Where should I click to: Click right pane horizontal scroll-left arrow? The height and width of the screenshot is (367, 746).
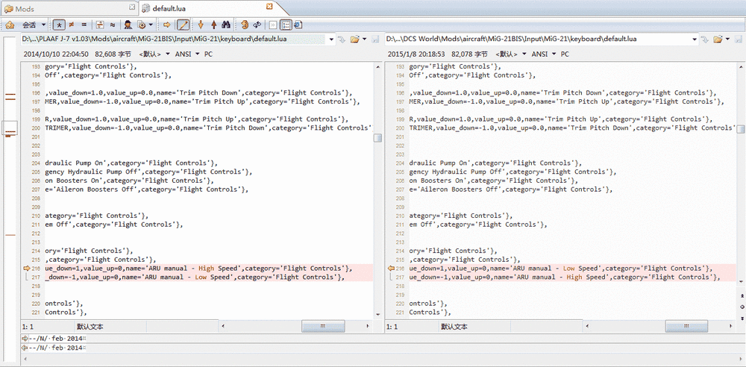click(x=587, y=326)
